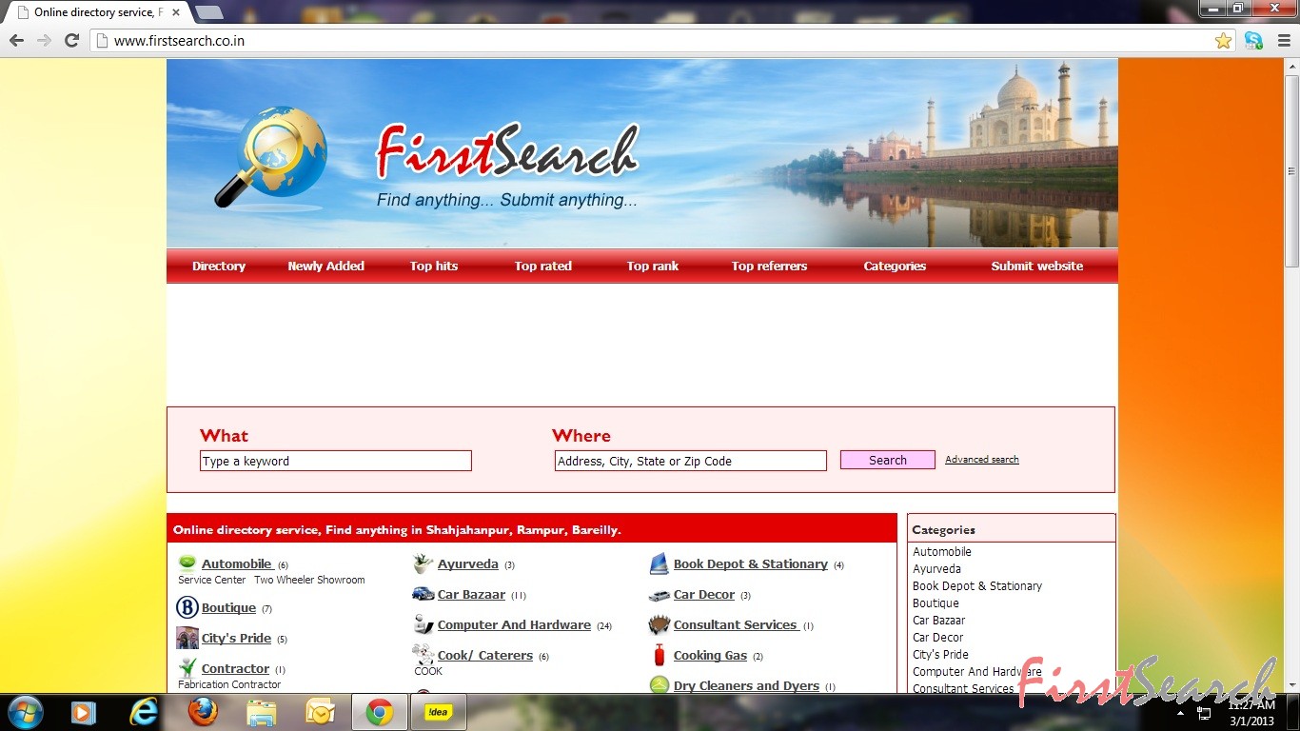Open Top referrers menu item
This screenshot has width=1300, height=731.
pyautogui.click(x=769, y=266)
